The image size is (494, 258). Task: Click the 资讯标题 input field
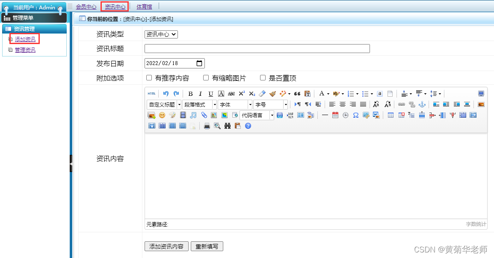tap(257, 48)
